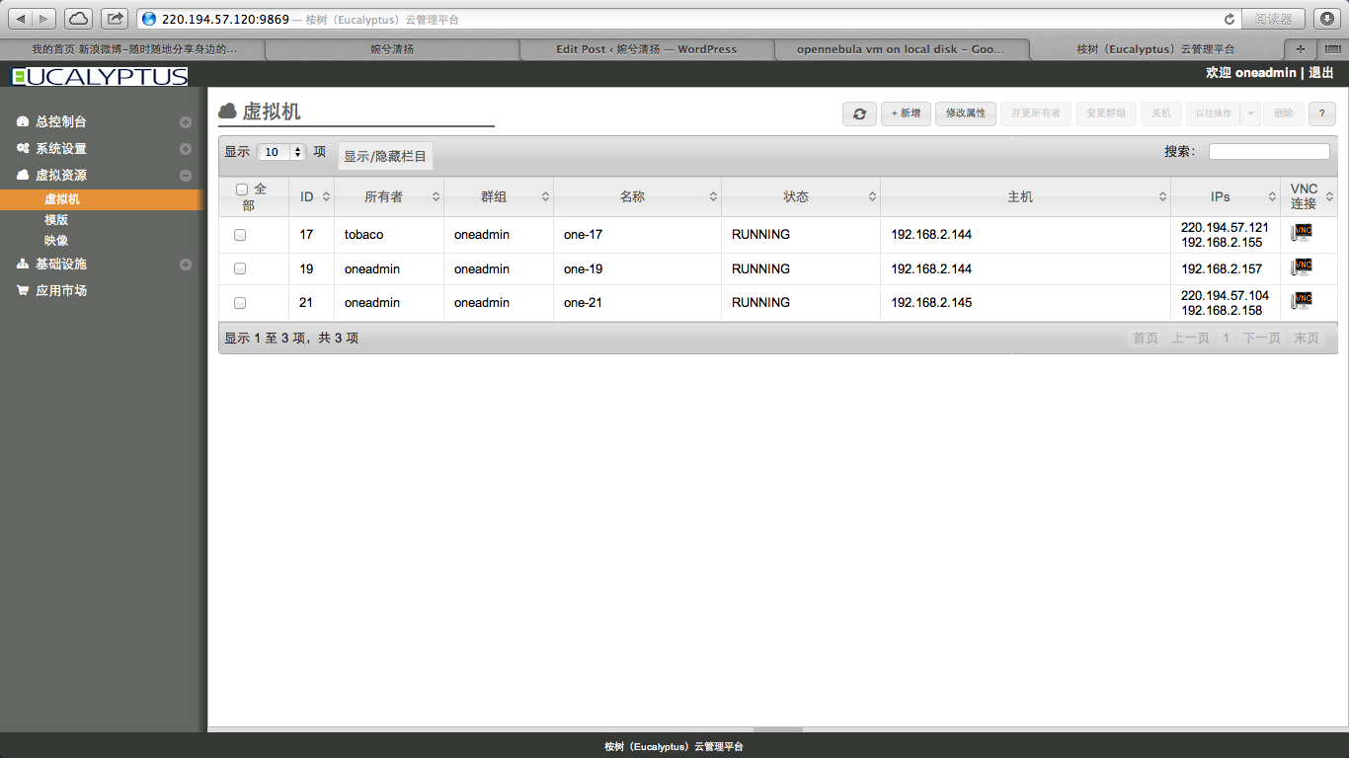Click the Safari share icon
1349x758 pixels.
115,19
